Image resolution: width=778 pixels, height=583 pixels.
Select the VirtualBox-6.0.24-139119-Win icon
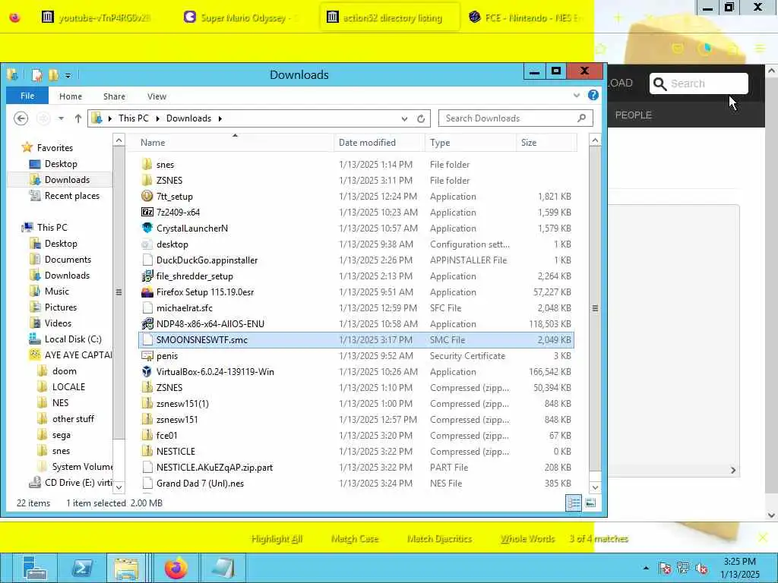147,372
